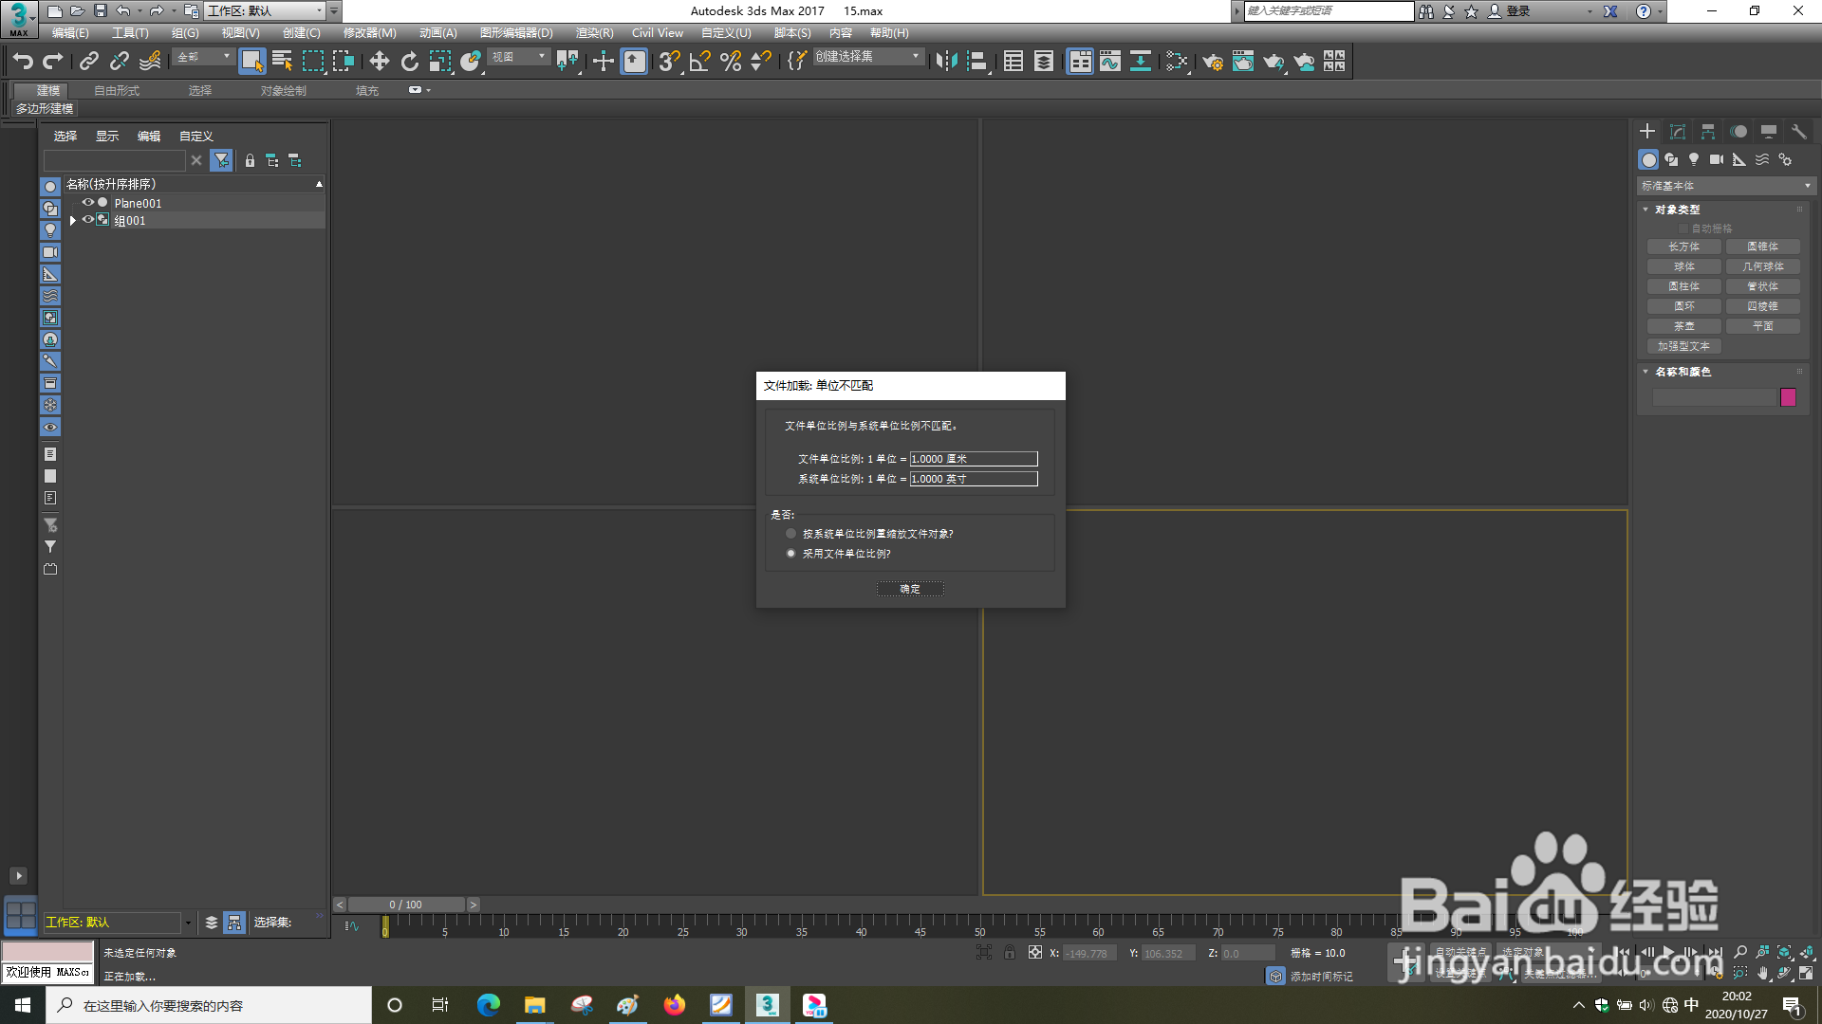The image size is (1822, 1024).
Task: Switch to Lights category in create panel
Action: click(1694, 159)
